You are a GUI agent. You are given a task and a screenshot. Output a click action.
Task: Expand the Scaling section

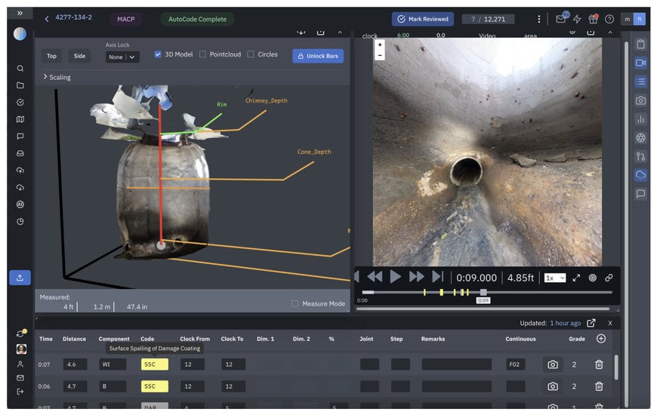[57, 77]
